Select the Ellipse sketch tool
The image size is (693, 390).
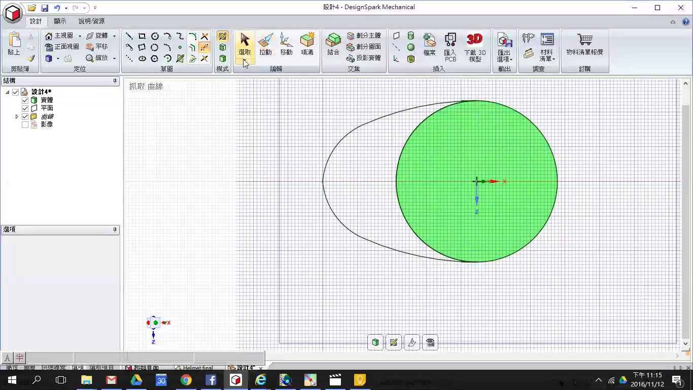(142, 58)
